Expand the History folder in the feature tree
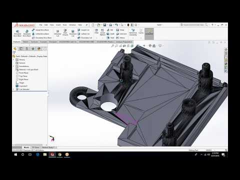 14,59
